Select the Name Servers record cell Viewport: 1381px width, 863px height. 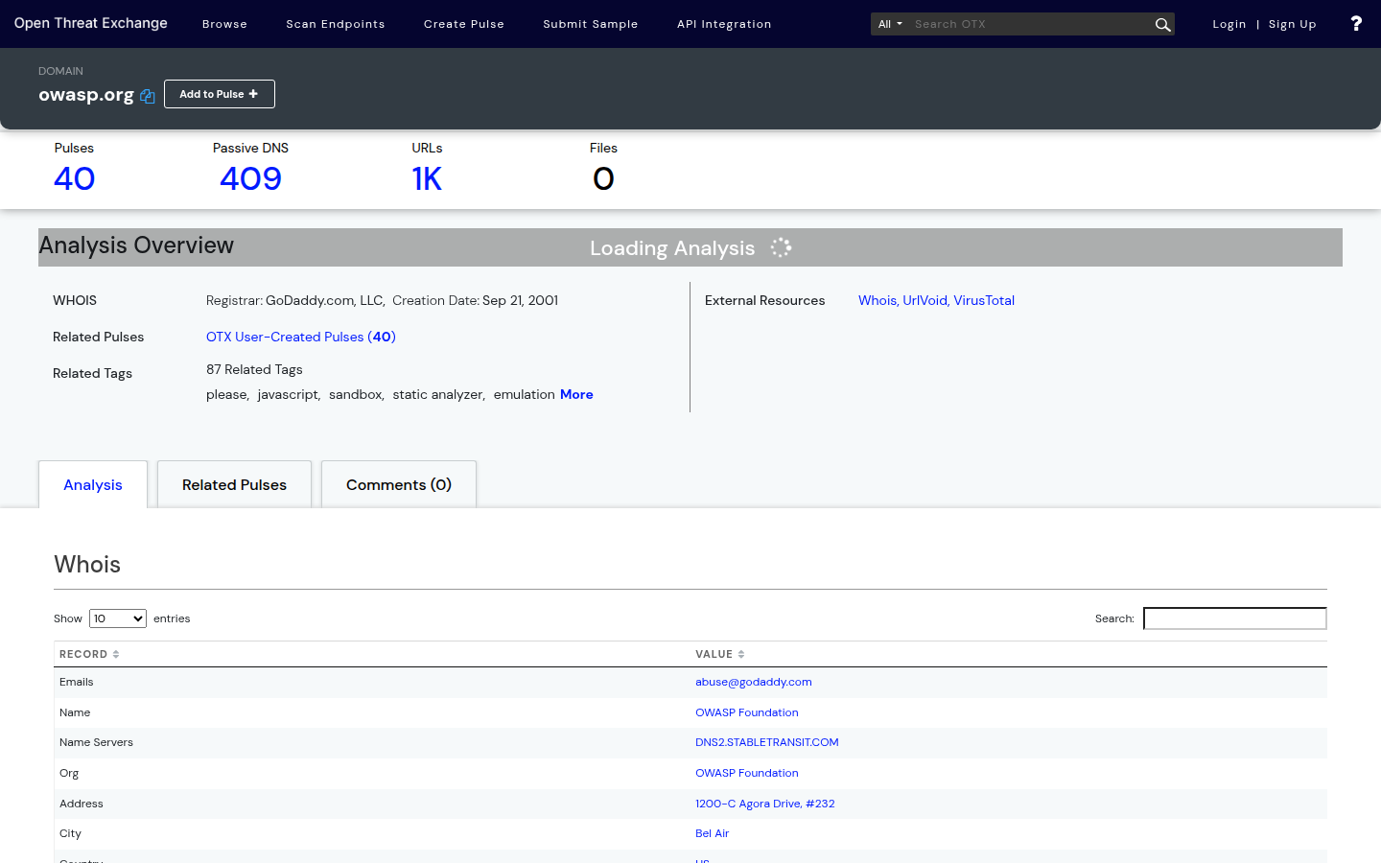coord(372,742)
